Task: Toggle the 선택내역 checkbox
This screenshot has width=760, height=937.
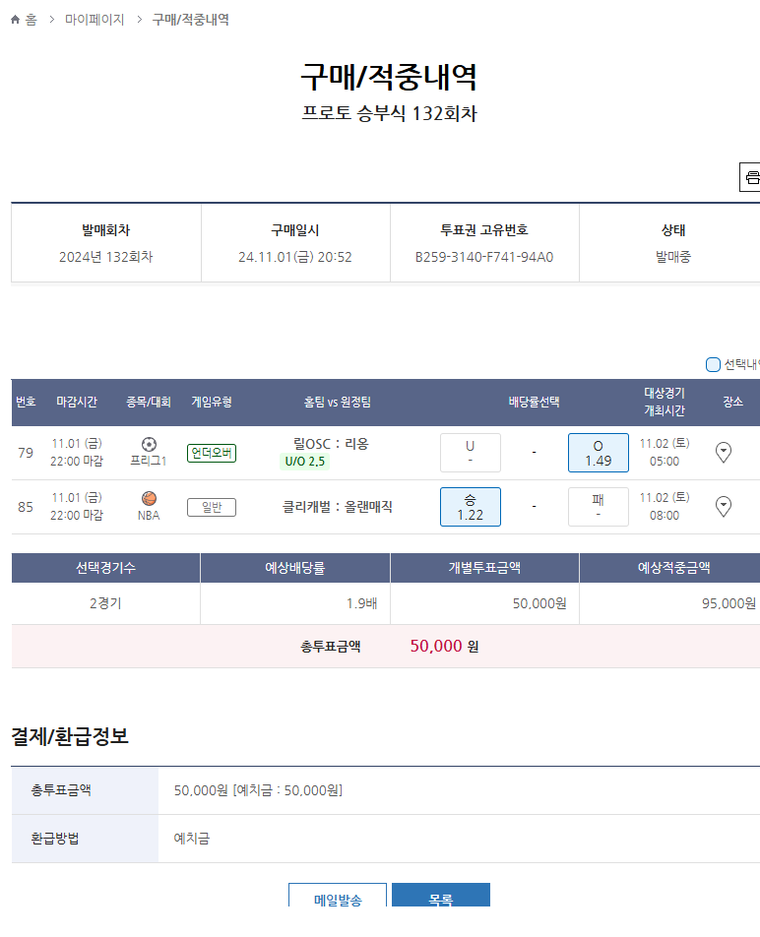Action: click(714, 365)
